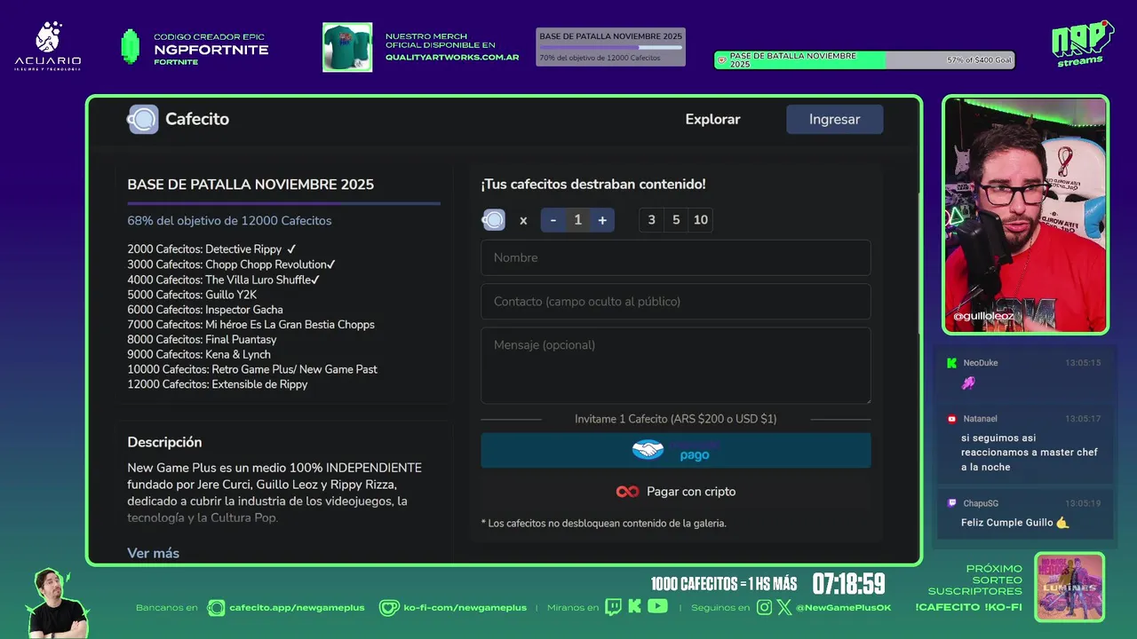This screenshot has width=1137, height=639.
Task: Click the Acuario logo in overlay
Action: pos(48,46)
